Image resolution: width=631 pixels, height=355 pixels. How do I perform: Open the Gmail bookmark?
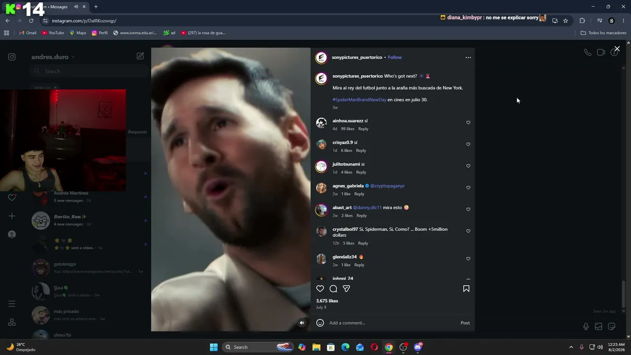28,33
